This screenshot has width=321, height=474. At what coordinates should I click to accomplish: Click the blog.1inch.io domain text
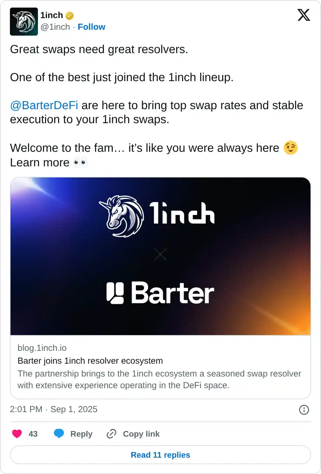42,348
